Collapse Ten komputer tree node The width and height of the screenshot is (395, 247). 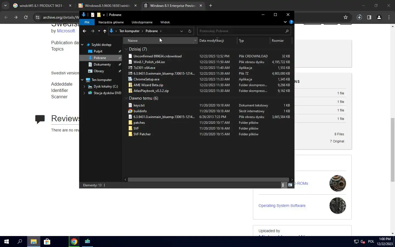[82, 80]
